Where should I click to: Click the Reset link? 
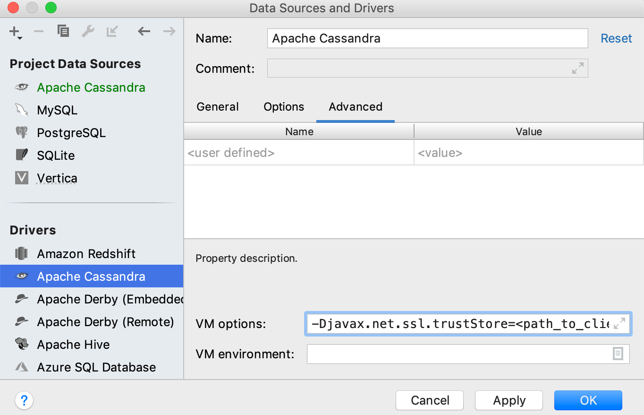click(616, 38)
